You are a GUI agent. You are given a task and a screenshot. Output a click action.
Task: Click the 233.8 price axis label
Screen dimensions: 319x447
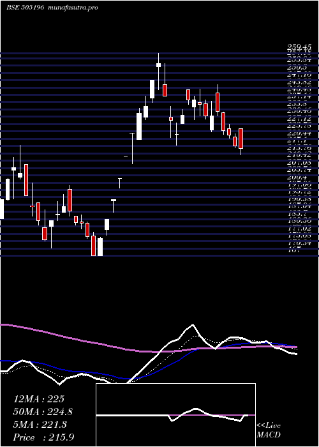coord(297,104)
